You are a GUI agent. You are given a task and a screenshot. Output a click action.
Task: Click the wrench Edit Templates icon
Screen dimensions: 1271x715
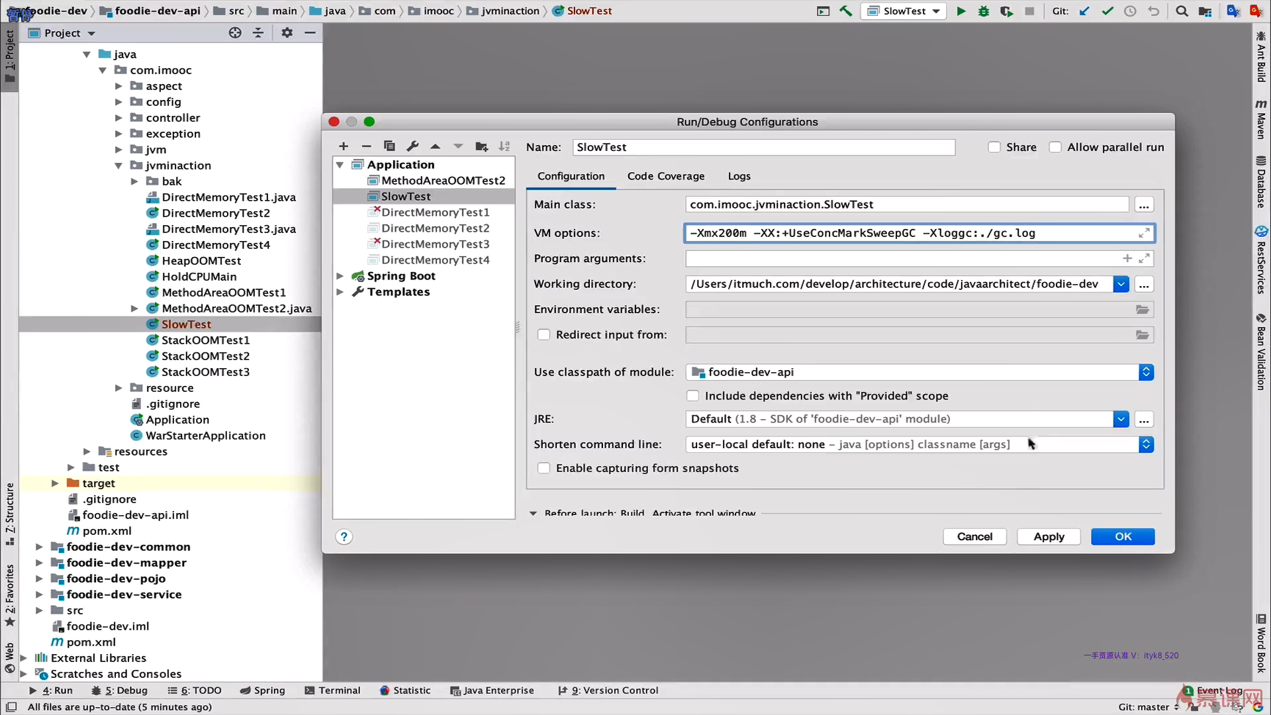[412, 146]
